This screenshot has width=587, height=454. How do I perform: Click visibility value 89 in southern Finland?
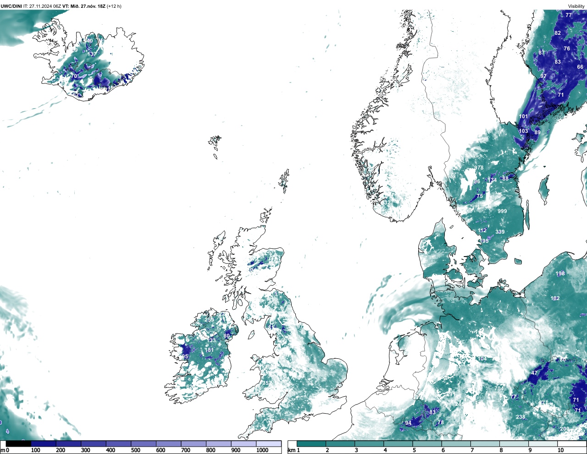click(x=537, y=132)
